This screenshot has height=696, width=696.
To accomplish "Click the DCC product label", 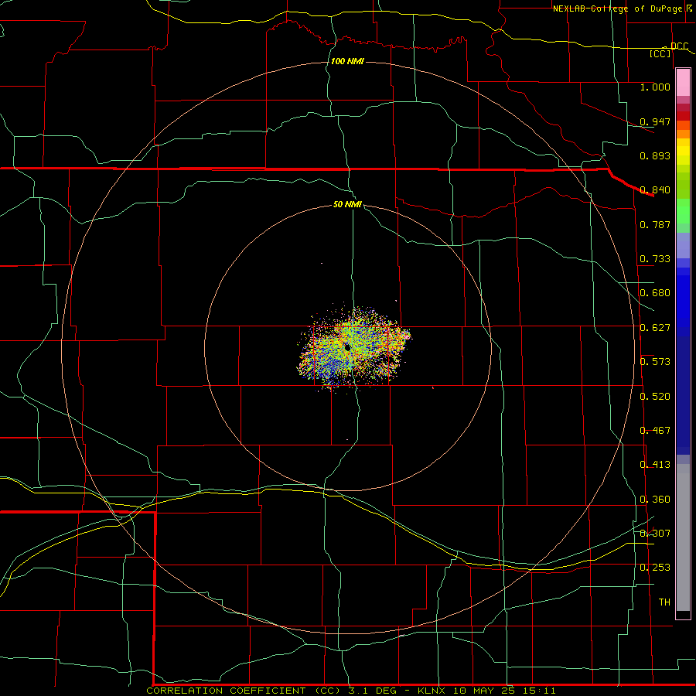I will (x=679, y=46).
